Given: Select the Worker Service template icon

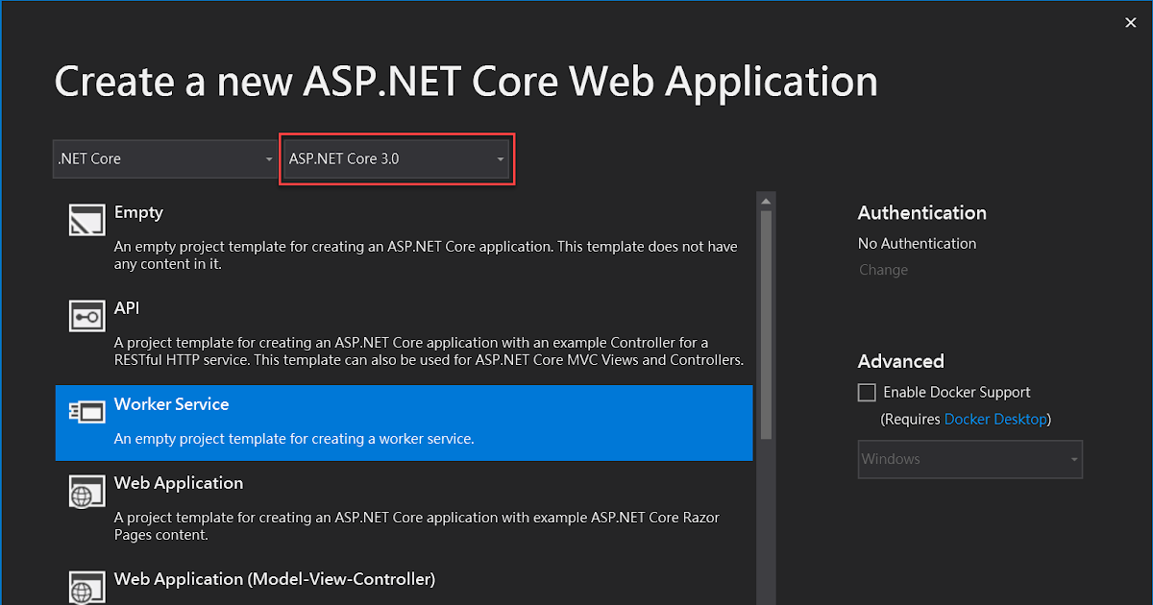Looking at the screenshot, I should 86,411.
